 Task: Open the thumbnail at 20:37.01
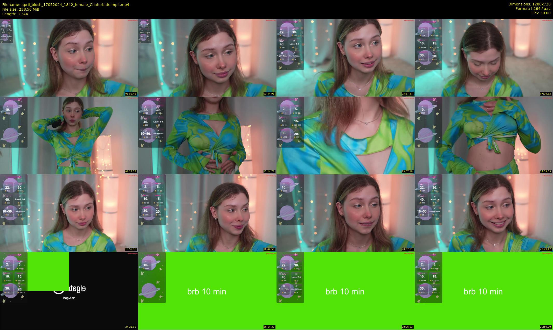click(x=345, y=213)
